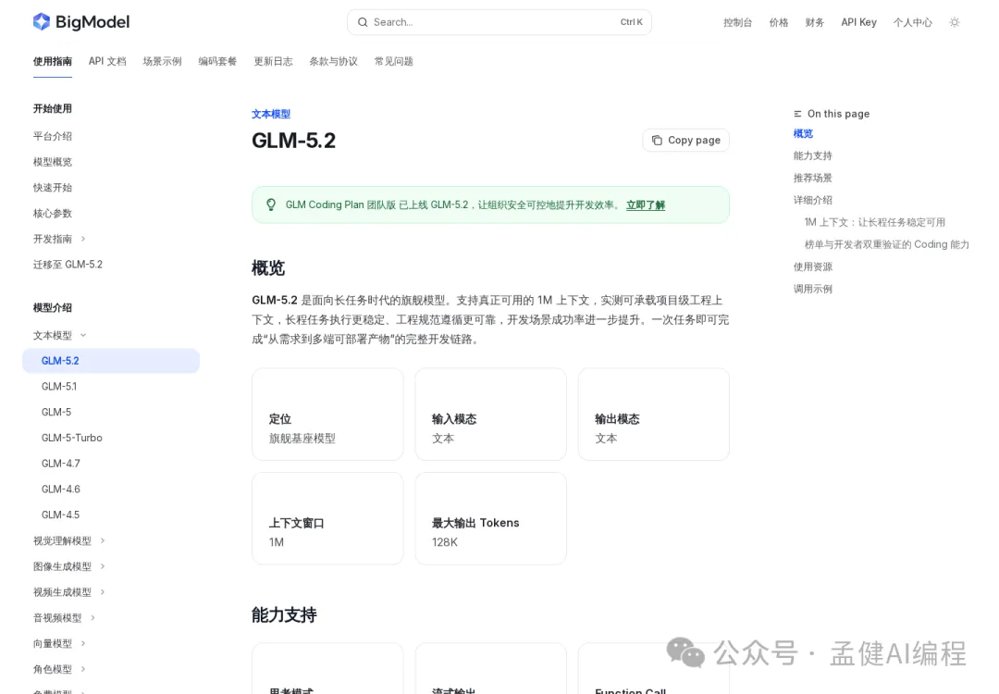Expand 图像生成模型 chevron
This screenshot has width=999, height=694.
103,566
